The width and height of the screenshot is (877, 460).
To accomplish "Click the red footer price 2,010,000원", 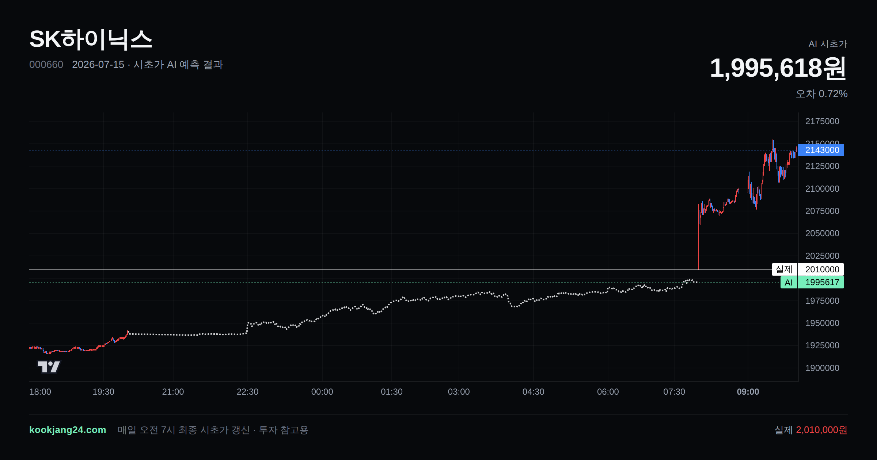I will [821, 430].
